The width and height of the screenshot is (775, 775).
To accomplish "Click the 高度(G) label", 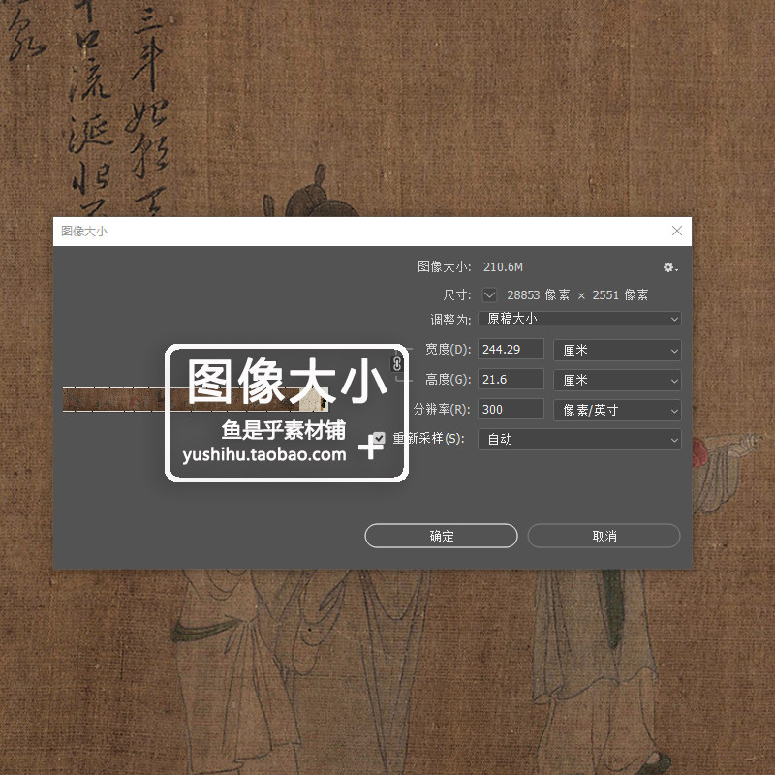I will click(x=448, y=380).
